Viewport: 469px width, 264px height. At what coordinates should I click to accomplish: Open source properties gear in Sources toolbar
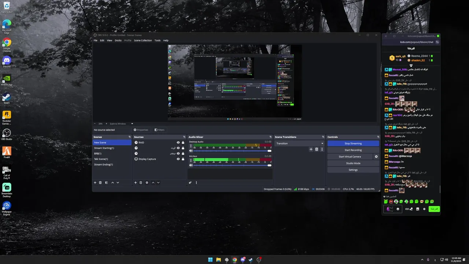point(147,183)
